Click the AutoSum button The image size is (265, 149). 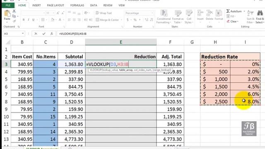tap(234, 11)
